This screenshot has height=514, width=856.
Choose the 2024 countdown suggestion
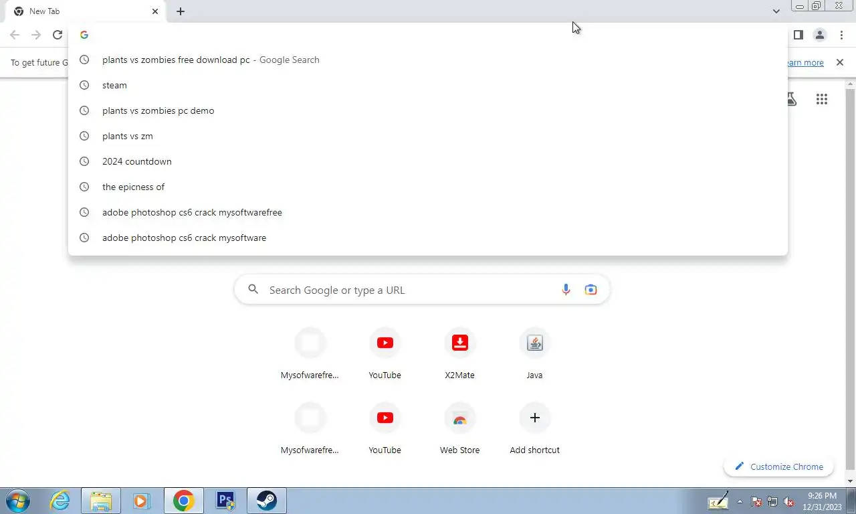click(428, 161)
